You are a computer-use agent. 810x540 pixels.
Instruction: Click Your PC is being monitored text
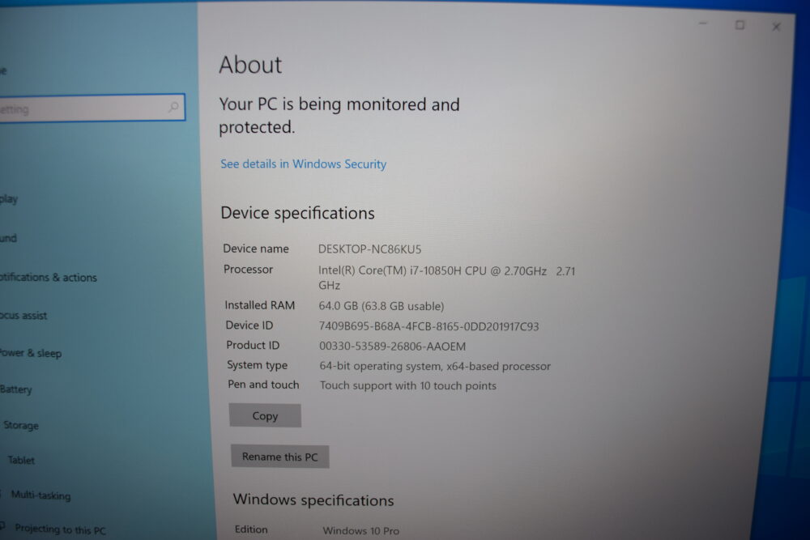click(x=339, y=115)
